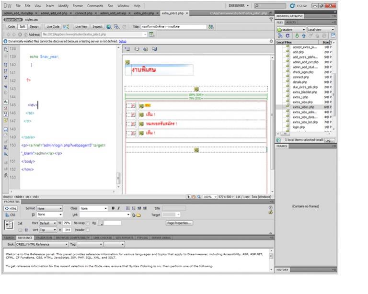This screenshot has height=294, width=368.
Task: Toggle the Inspect mode button
Action: point(97,27)
